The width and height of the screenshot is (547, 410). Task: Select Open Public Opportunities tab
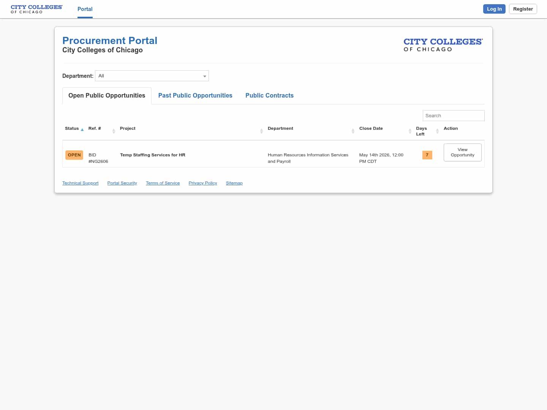[x=107, y=96]
